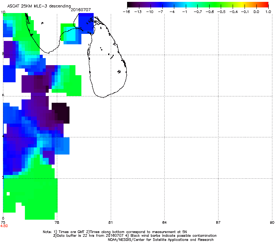
Task: Click the -7 color scale label
Action: click(x=161, y=12)
